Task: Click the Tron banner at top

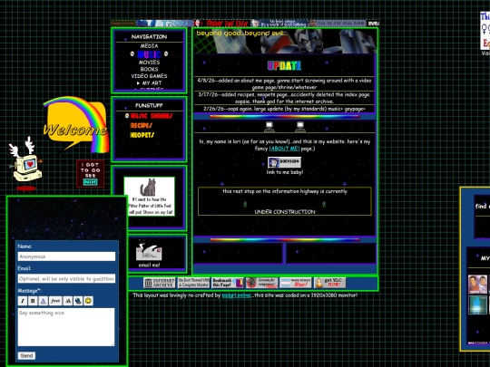Action: tap(164, 24)
